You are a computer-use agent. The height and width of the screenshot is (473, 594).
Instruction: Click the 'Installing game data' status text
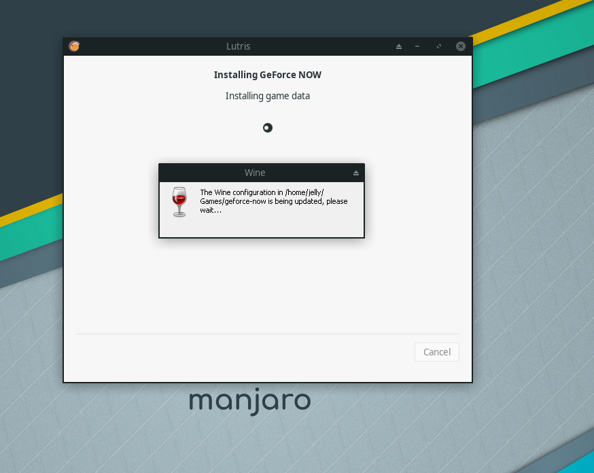[x=268, y=96]
